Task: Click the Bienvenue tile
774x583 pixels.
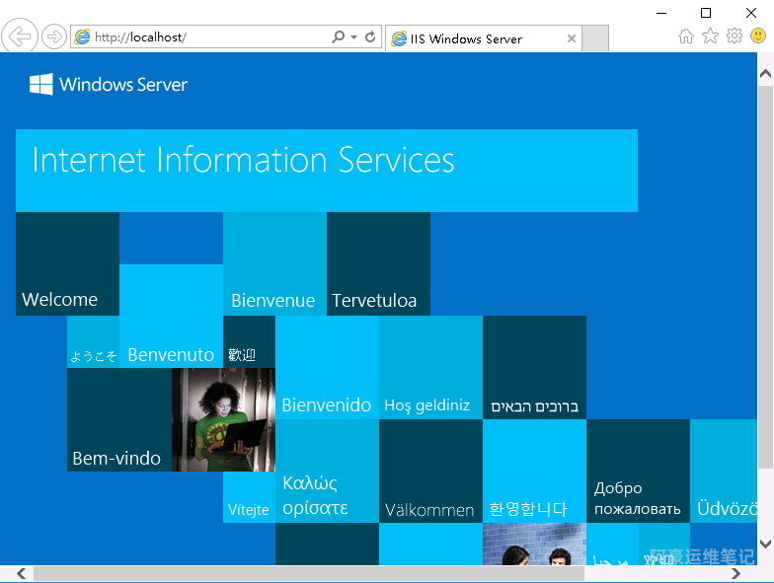Action: pyautogui.click(x=274, y=264)
